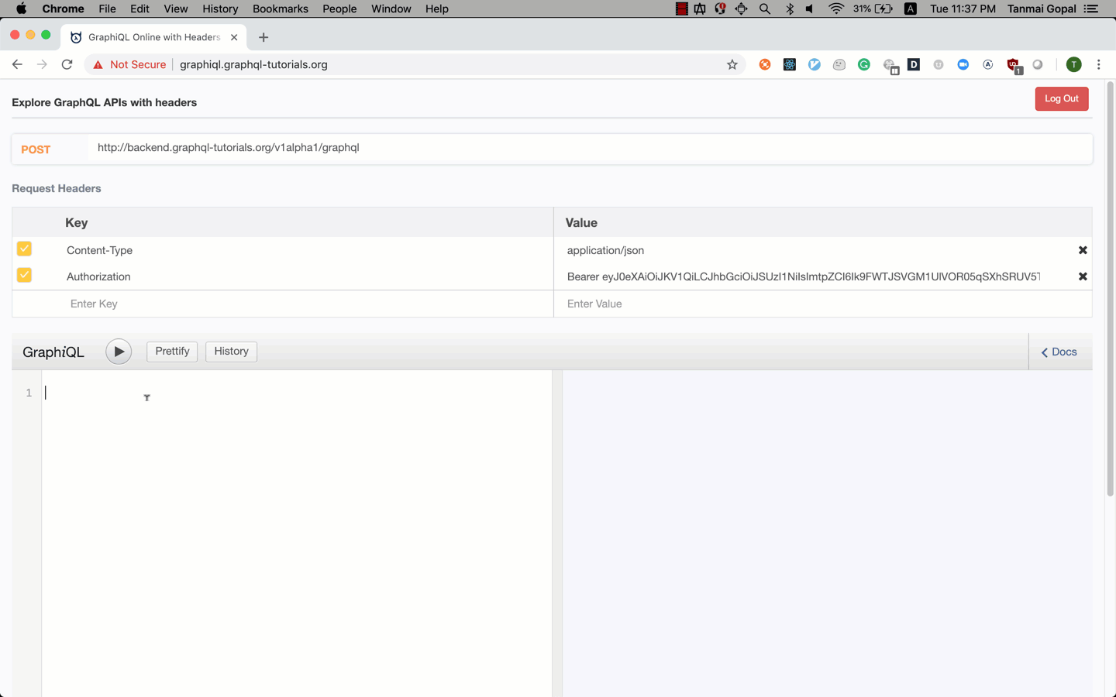The width and height of the screenshot is (1116, 697).
Task: Edit the GraphQL endpoint URL field
Action: (x=590, y=148)
